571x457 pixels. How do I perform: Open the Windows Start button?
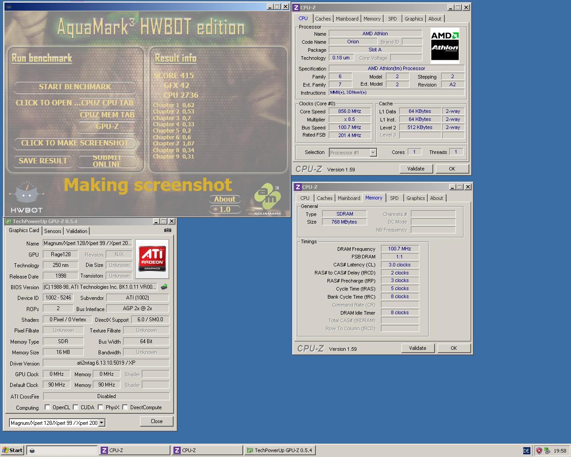12,450
